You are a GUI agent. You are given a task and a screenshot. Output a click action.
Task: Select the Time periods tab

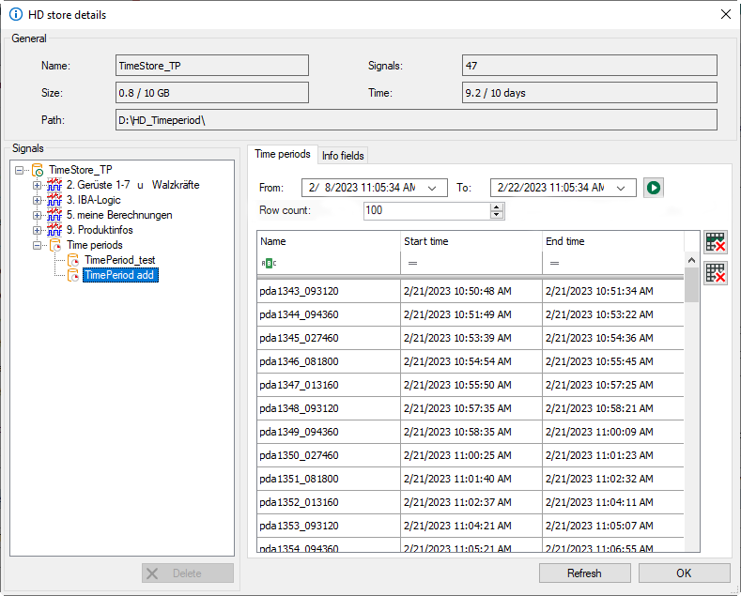click(283, 154)
